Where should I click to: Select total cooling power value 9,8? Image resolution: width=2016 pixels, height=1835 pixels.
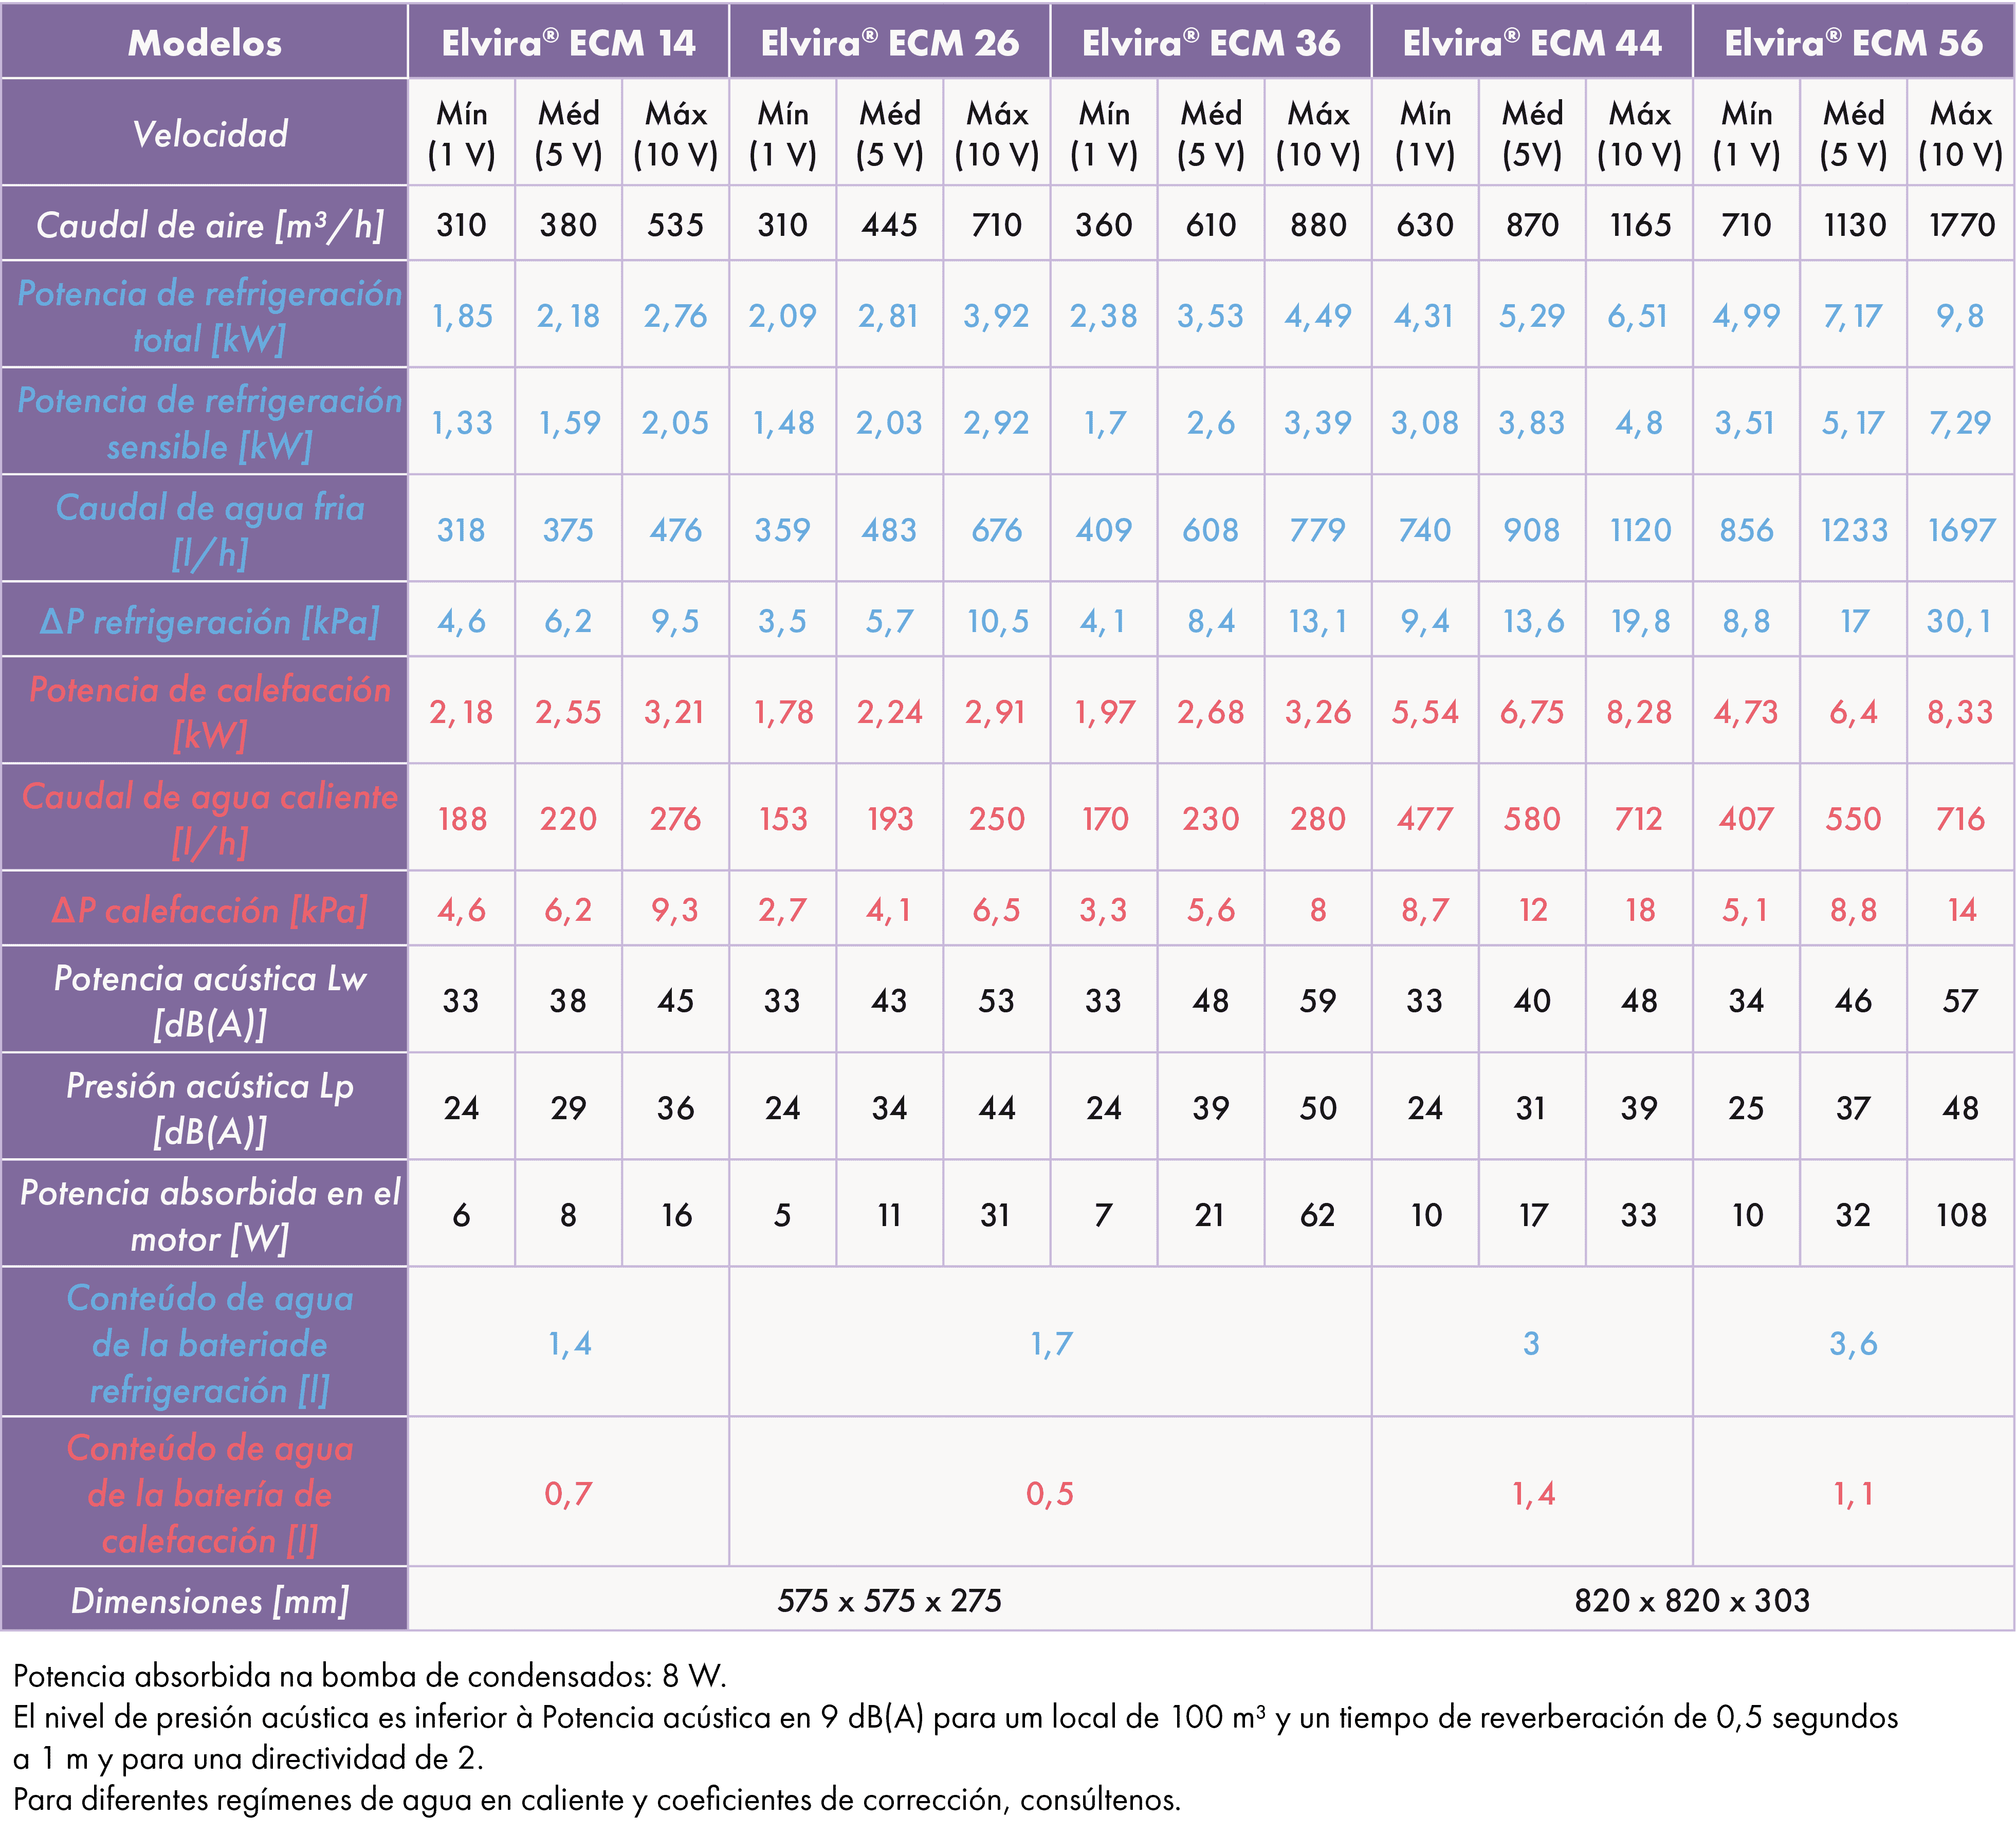1960,316
